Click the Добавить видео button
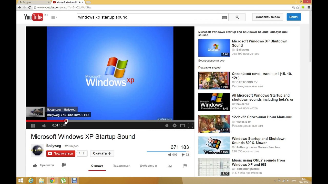The width and height of the screenshot is (328, 184). (x=268, y=17)
